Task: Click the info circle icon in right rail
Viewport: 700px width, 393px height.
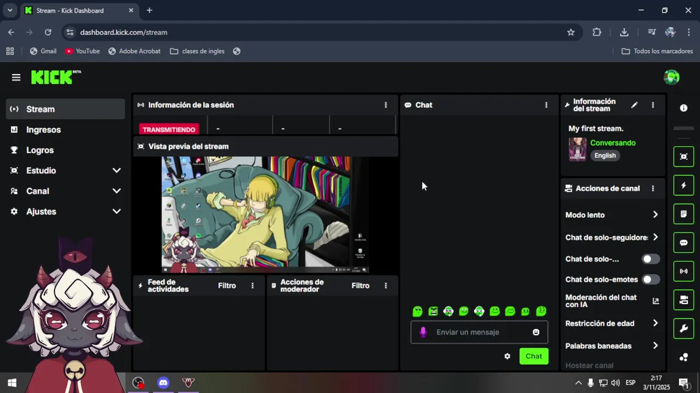Action: (684, 108)
